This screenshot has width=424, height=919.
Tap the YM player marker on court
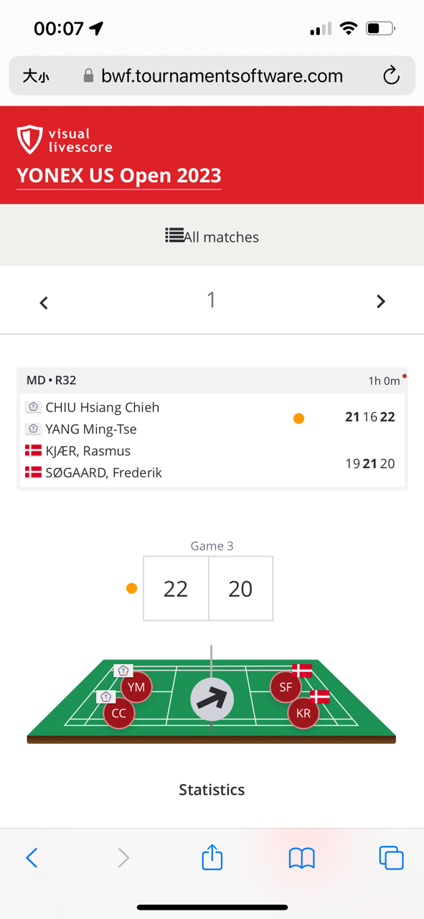click(x=136, y=687)
